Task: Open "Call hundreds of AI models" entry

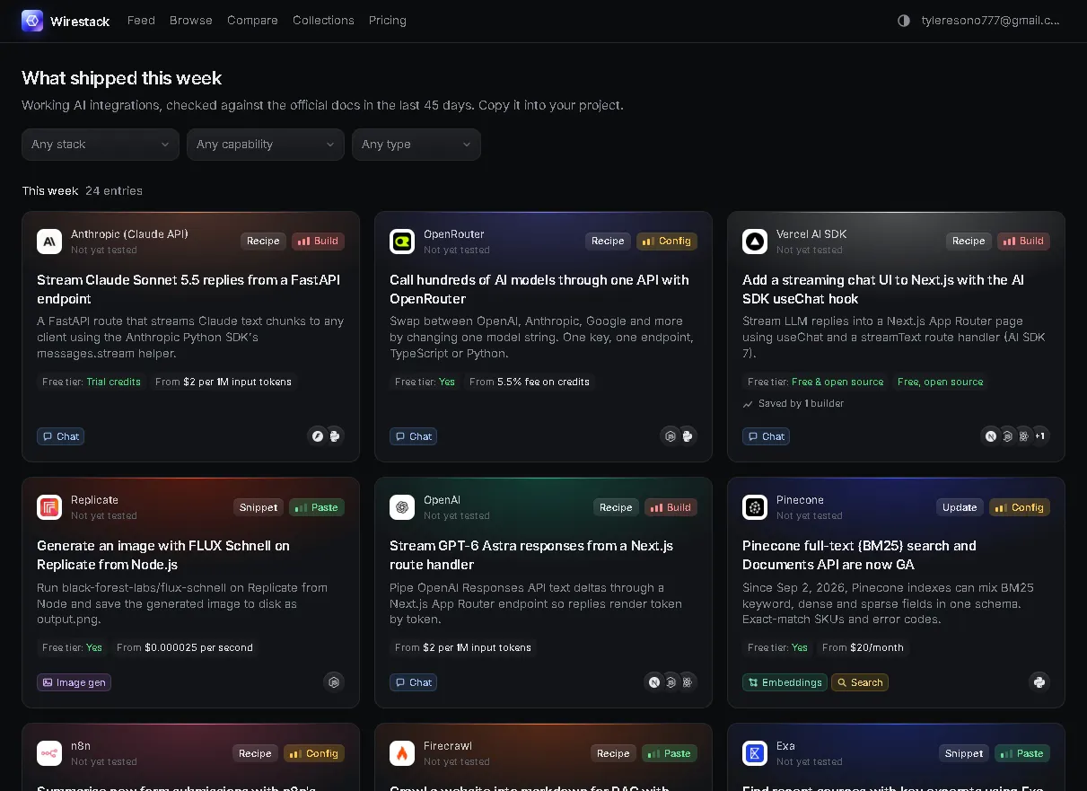Action: pos(539,289)
